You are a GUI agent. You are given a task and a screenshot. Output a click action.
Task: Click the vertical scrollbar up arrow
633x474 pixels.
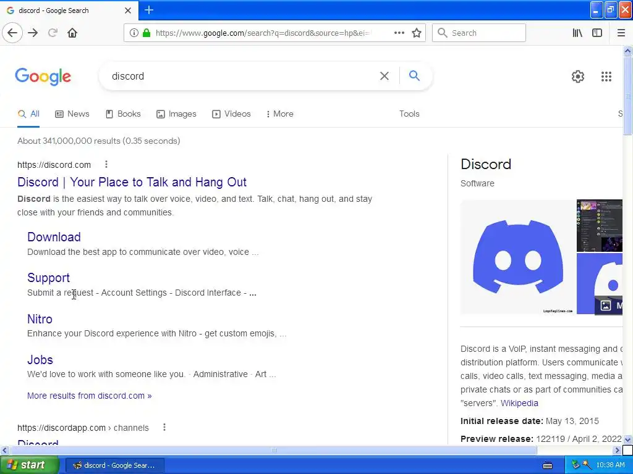627,51
